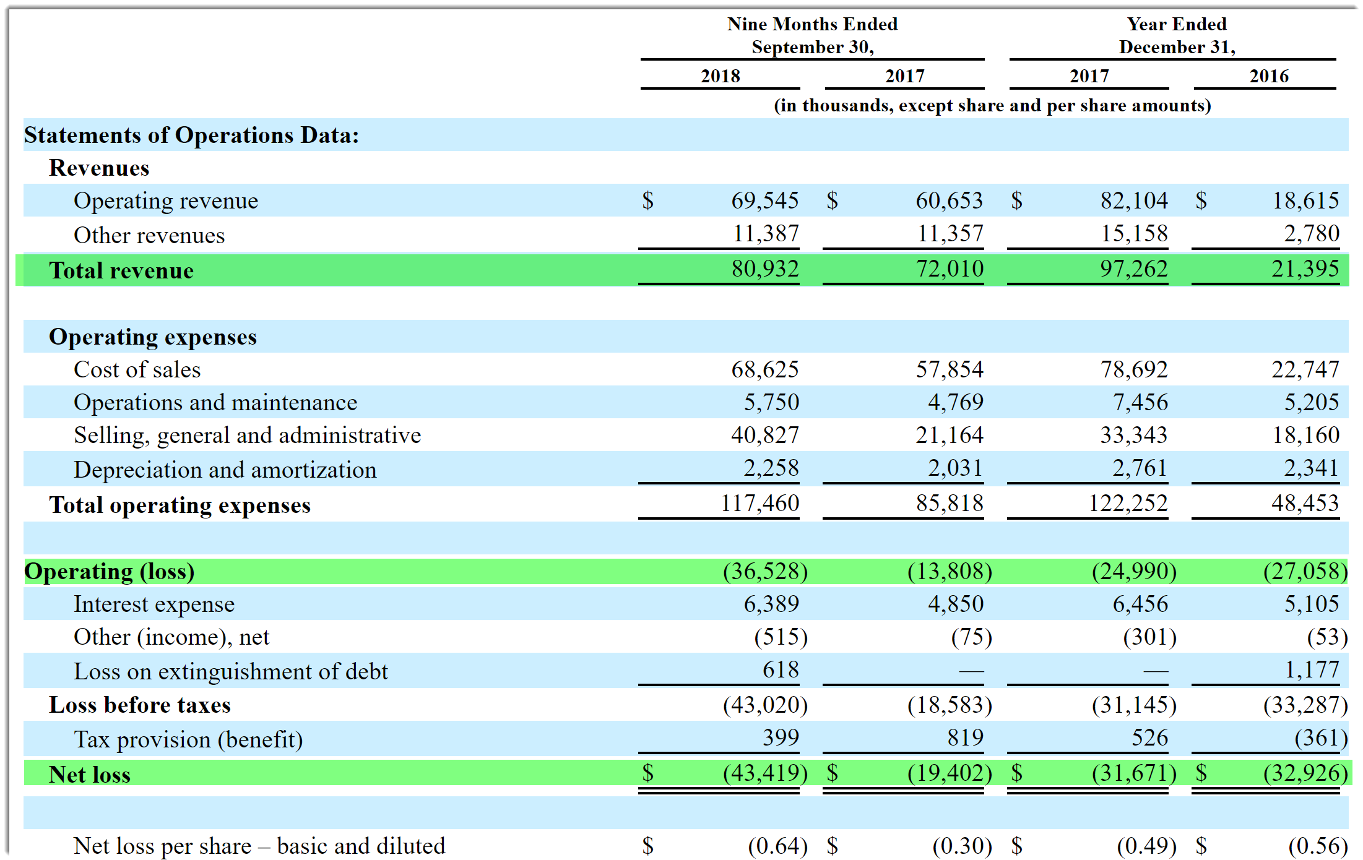This screenshot has width=1363, height=860.
Task: Click other revenues value 11,387
Action: (766, 234)
